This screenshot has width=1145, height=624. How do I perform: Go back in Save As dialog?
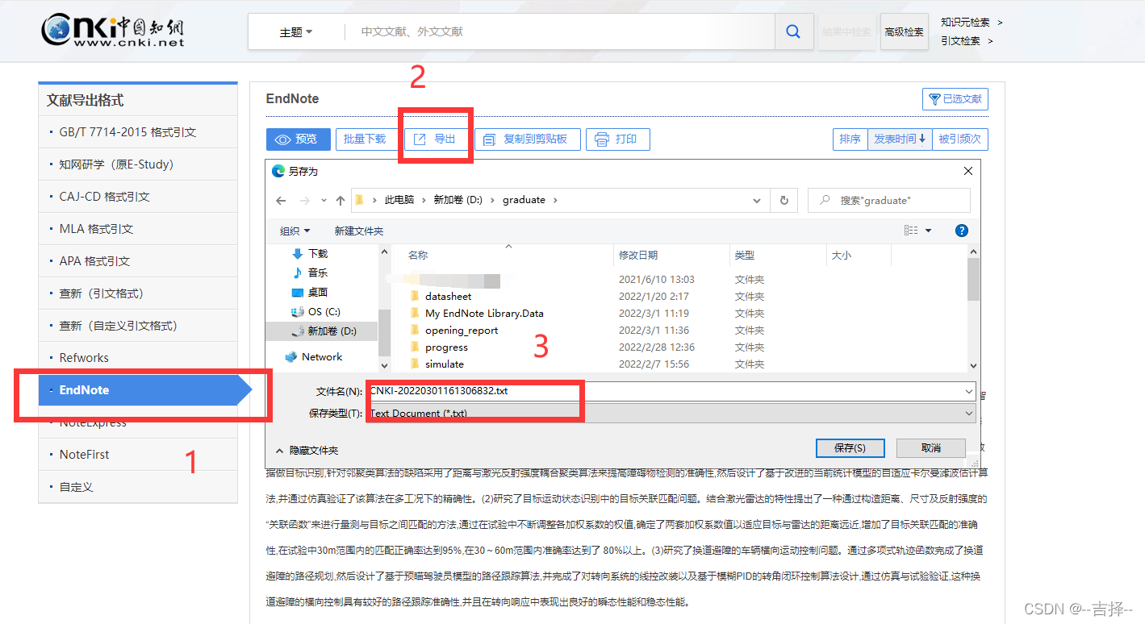pos(281,200)
